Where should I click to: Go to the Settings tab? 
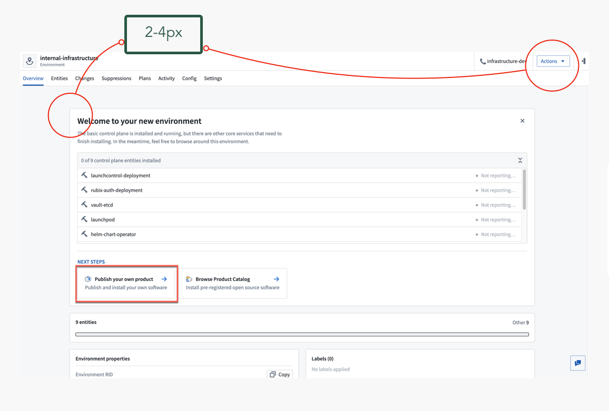[213, 79]
